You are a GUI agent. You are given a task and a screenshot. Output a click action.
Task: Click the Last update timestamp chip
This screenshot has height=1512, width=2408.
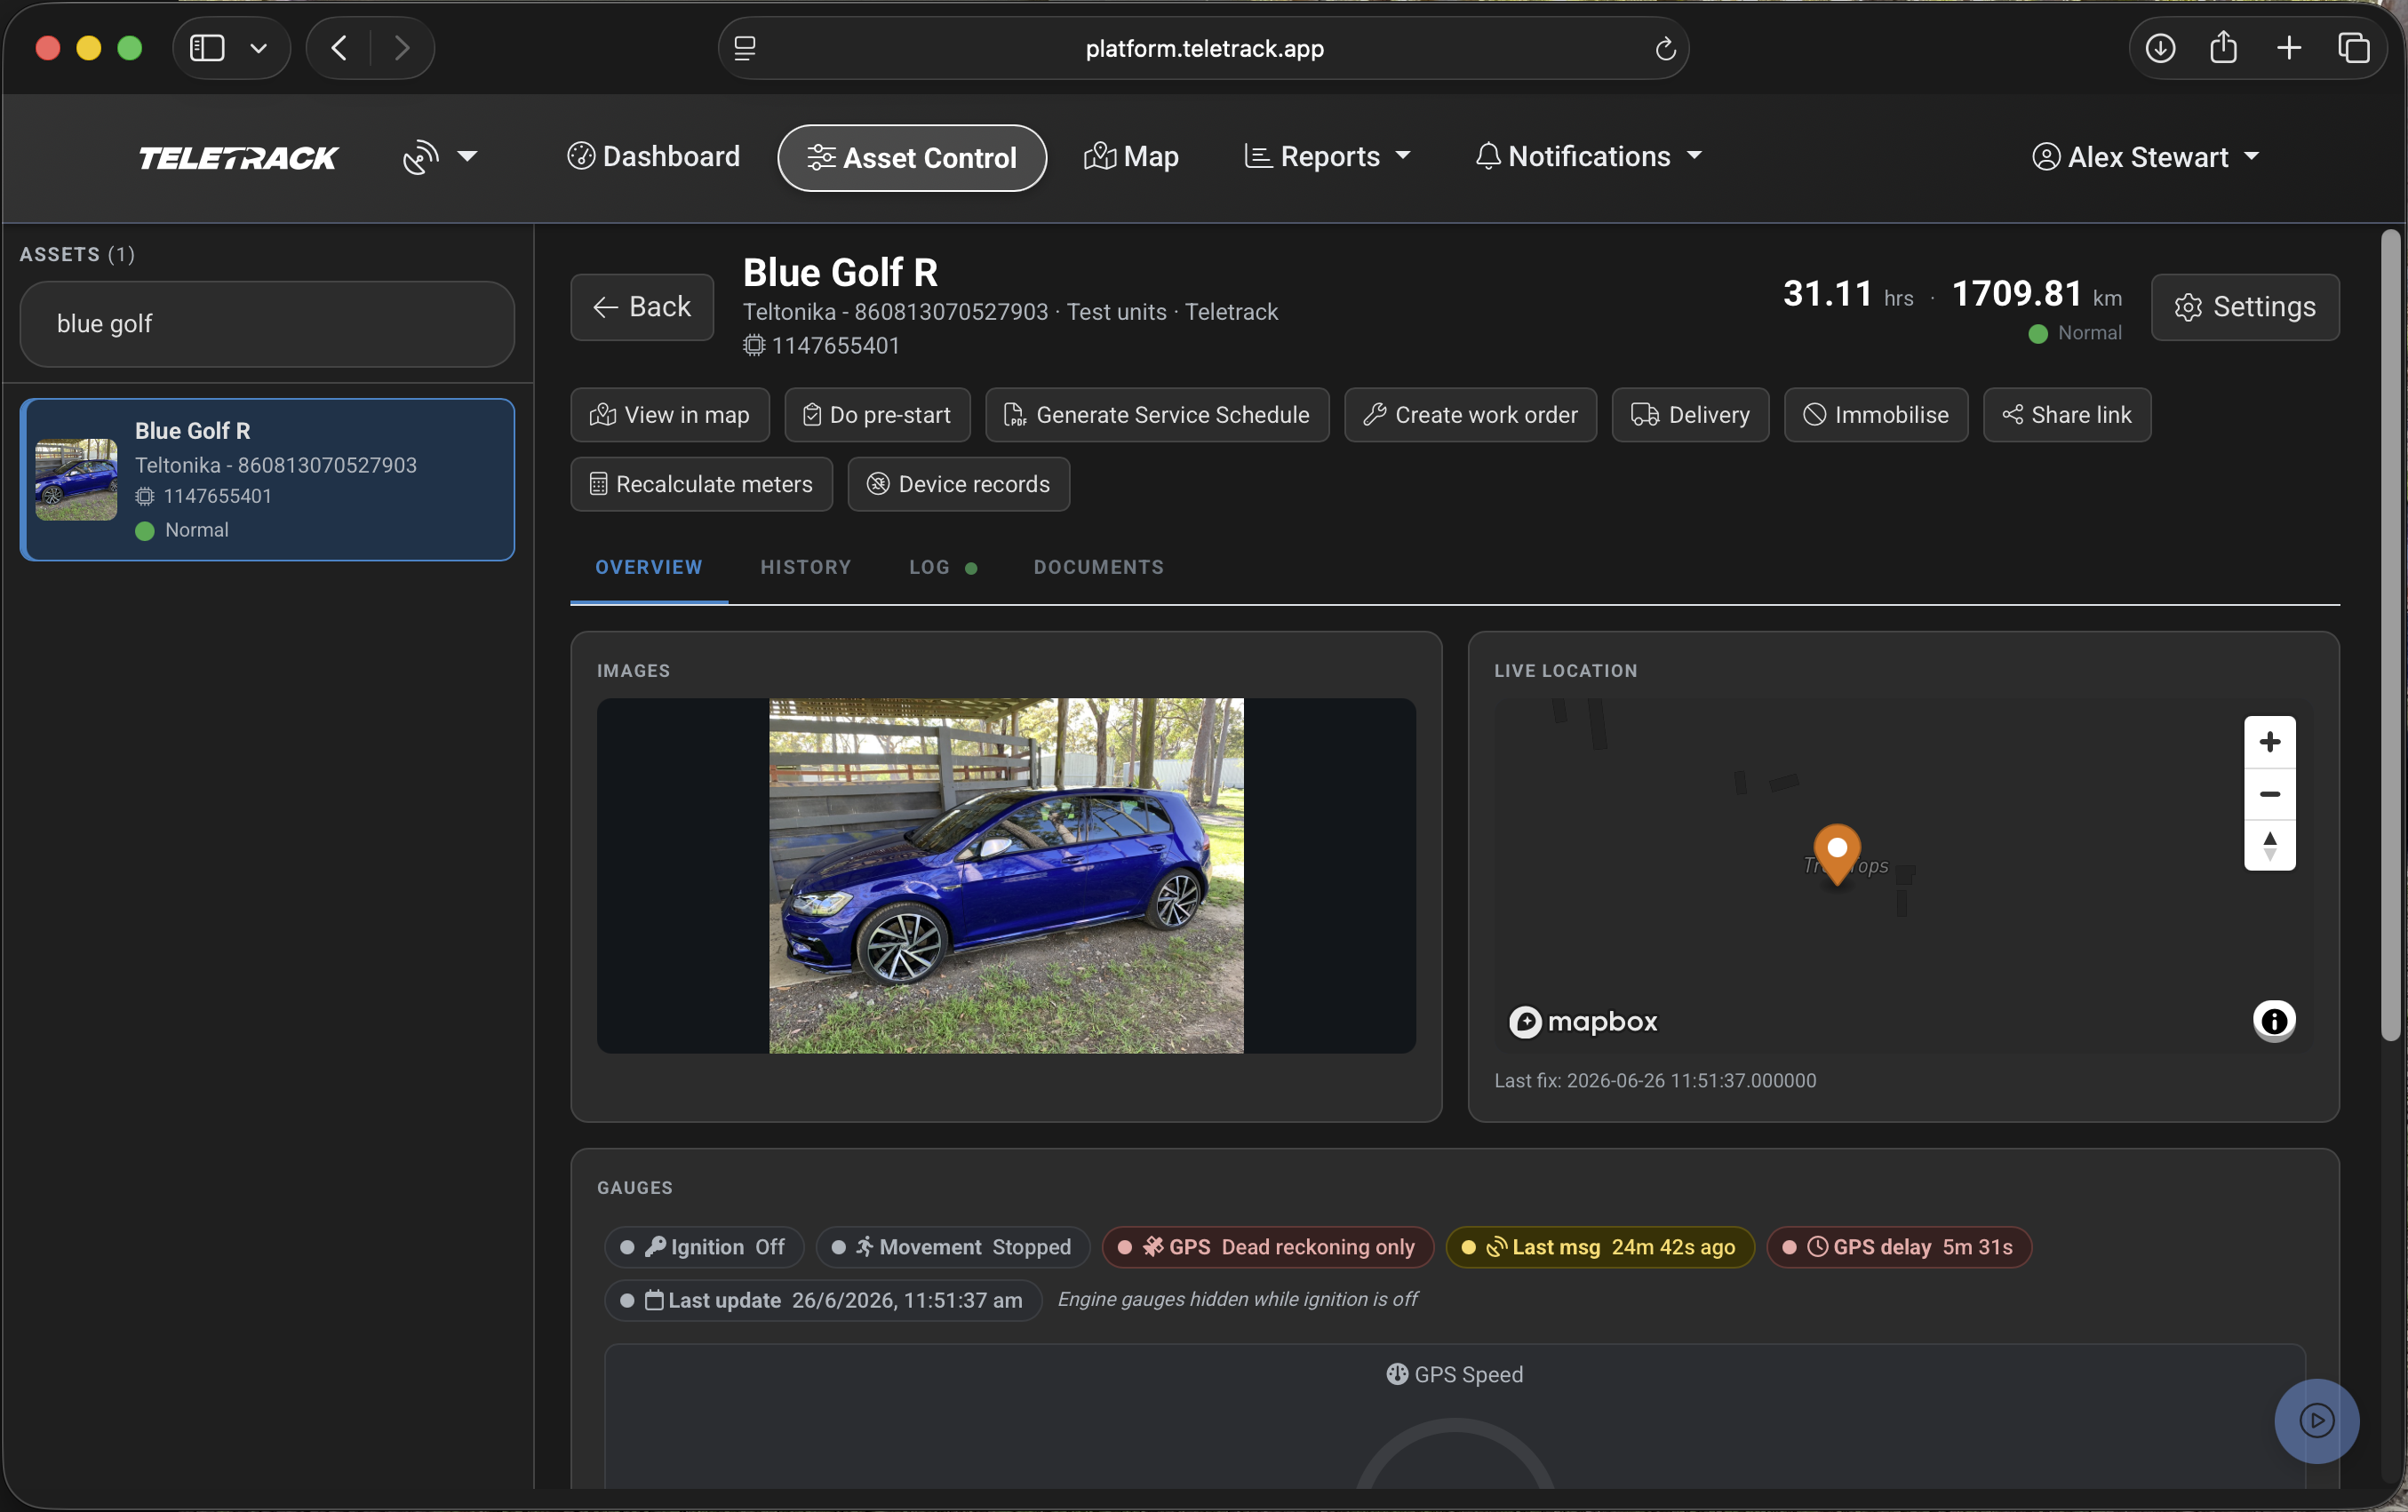pos(823,1301)
